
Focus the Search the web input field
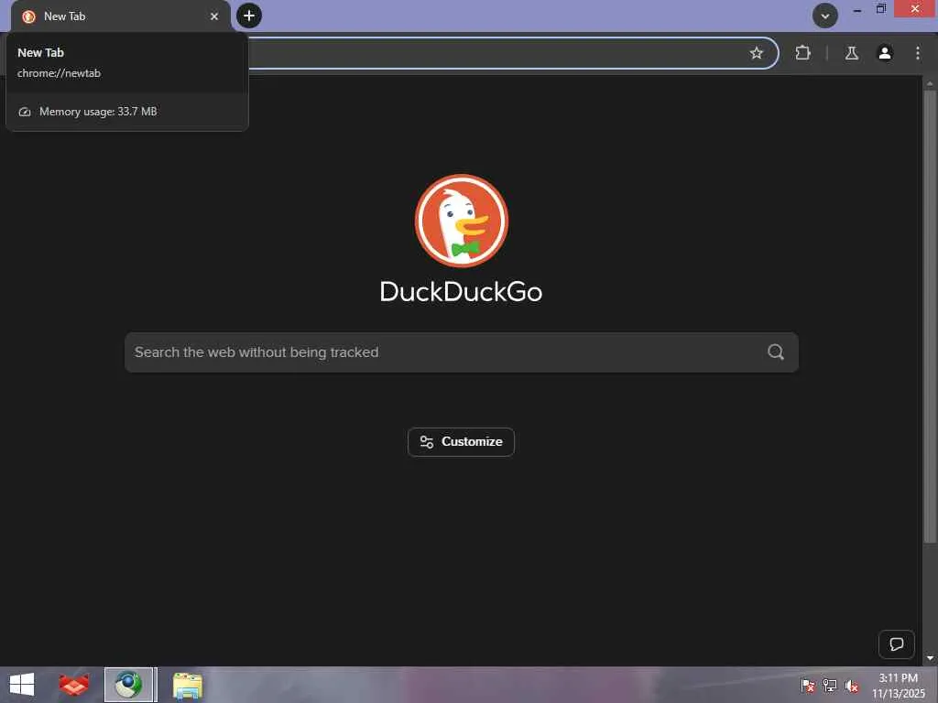[x=462, y=352]
